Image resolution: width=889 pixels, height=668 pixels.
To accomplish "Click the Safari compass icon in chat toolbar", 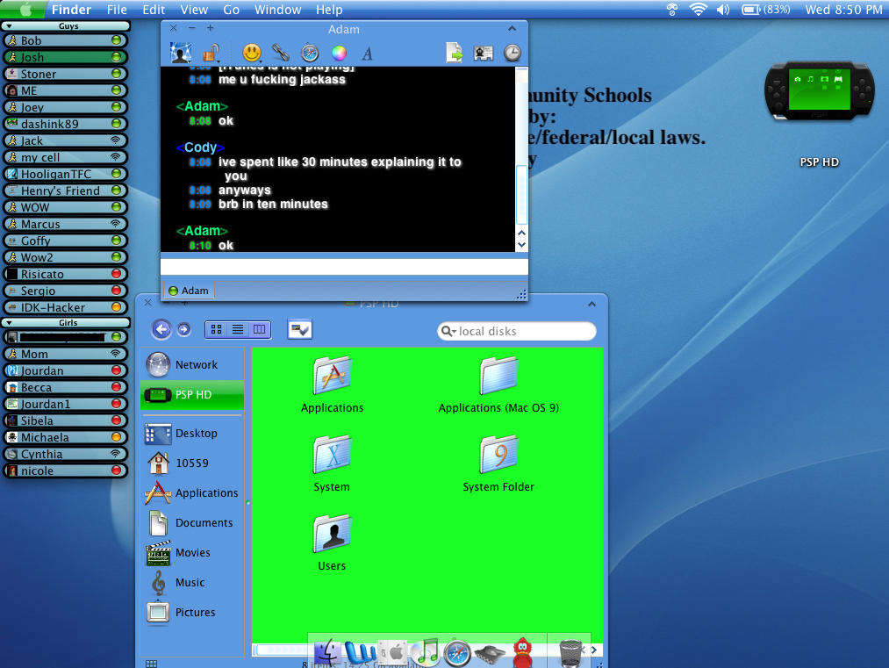I will tap(310, 53).
